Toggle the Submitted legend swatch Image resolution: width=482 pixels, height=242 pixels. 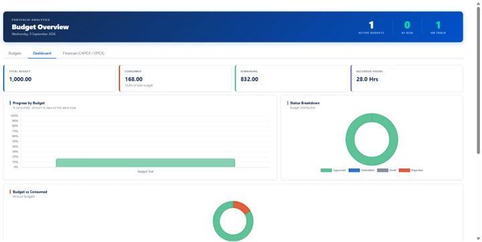click(354, 170)
